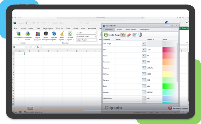Click the range picker icon for Data Range
Viewport: 201px width, 124px height.
point(144,44)
